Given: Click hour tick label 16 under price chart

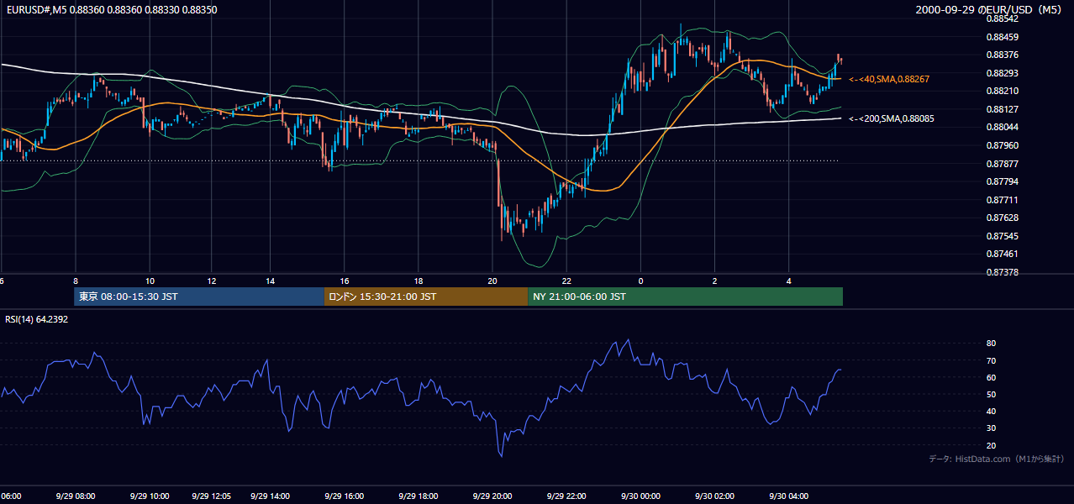Looking at the screenshot, I should (x=345, y=281).
